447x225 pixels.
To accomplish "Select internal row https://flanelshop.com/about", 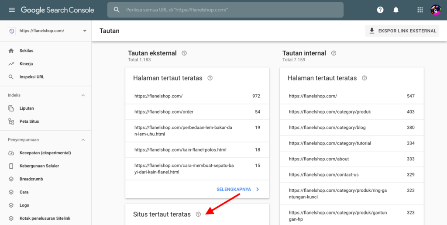I will (x=352, y=159).
